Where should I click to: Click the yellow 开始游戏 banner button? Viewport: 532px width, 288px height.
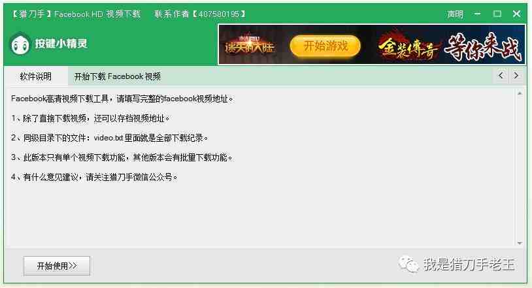click(x=325, y=46)
